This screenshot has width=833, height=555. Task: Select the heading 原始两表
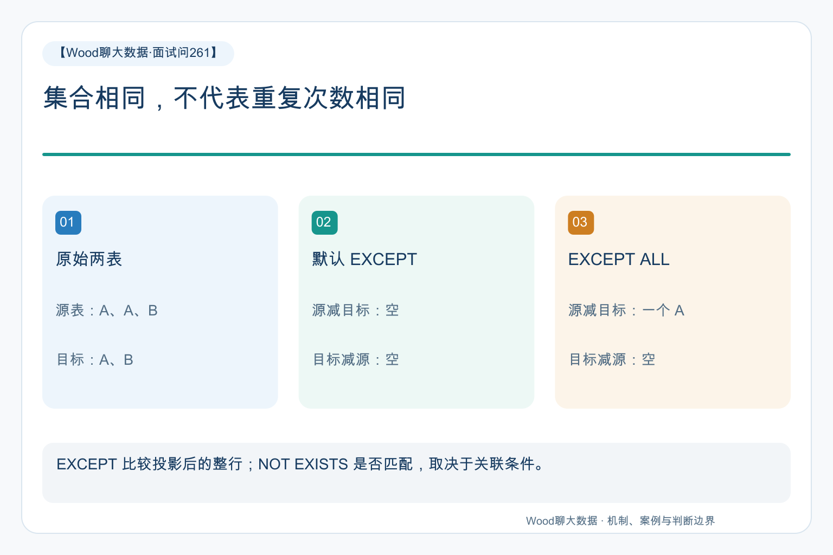click(x=89, y=259)
